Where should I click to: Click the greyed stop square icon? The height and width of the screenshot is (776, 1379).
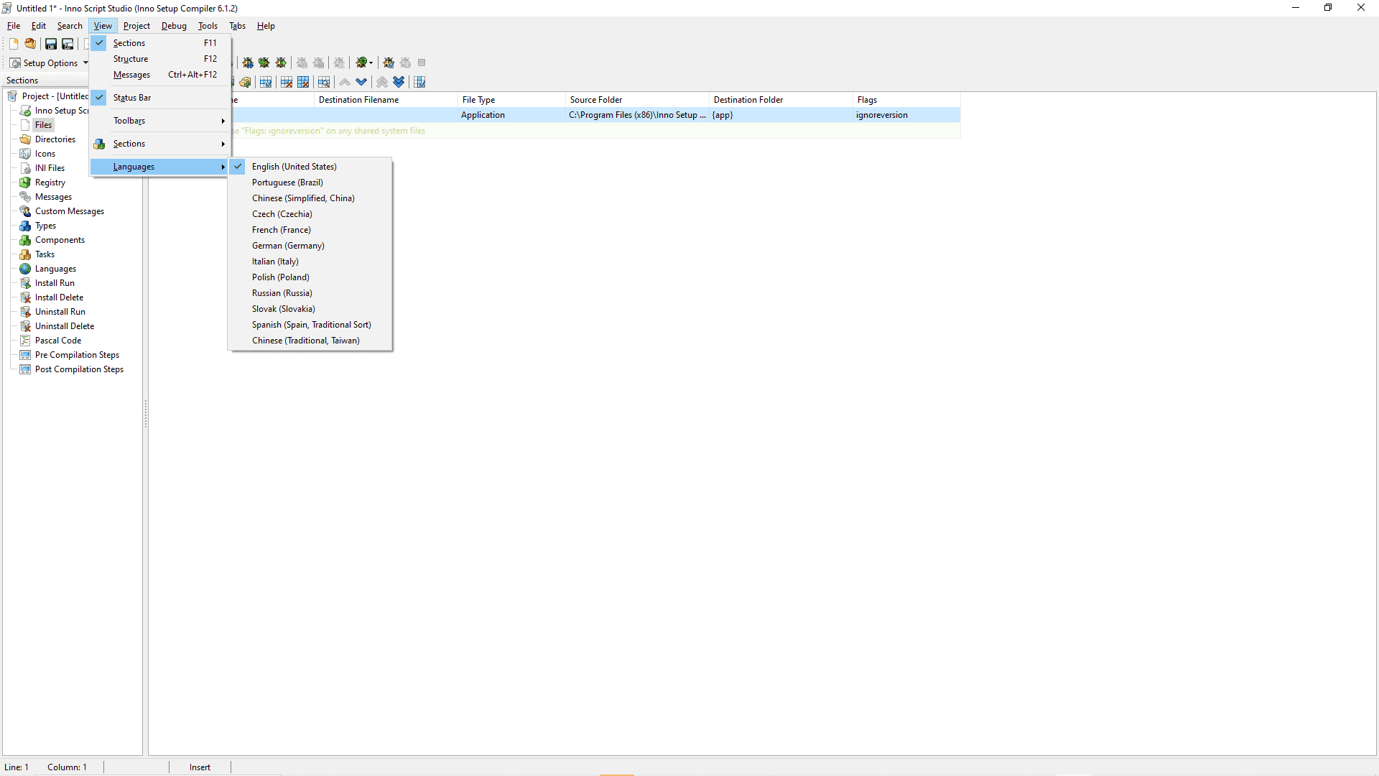click(422, 63)
